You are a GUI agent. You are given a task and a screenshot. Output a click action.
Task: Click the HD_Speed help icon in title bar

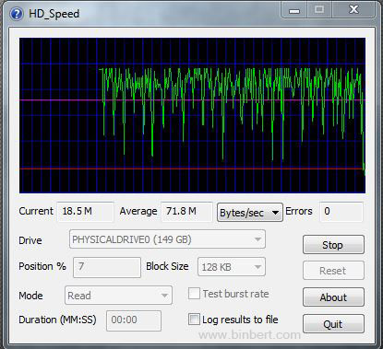point(17,14)
